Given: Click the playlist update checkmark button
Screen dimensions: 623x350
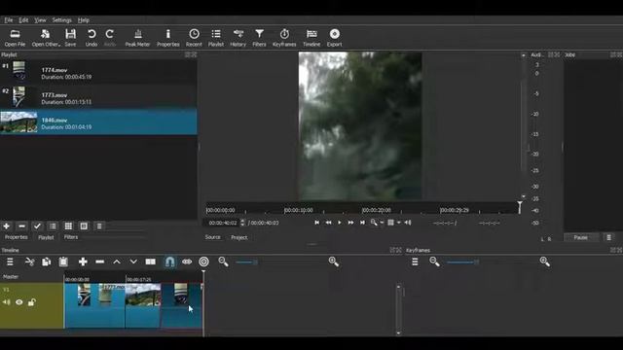Looking at the screenshot, I should (x=37, y=227).
